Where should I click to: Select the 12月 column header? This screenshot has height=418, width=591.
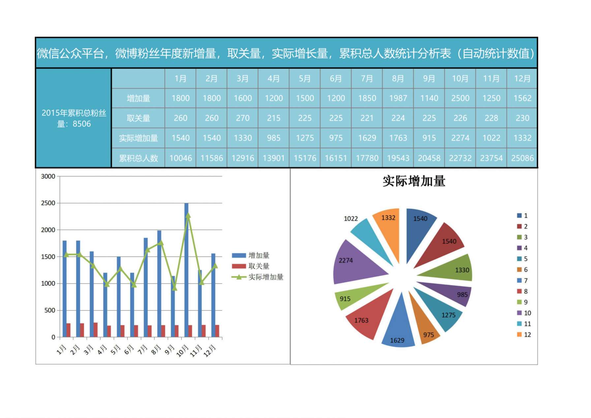click(522, 79)
